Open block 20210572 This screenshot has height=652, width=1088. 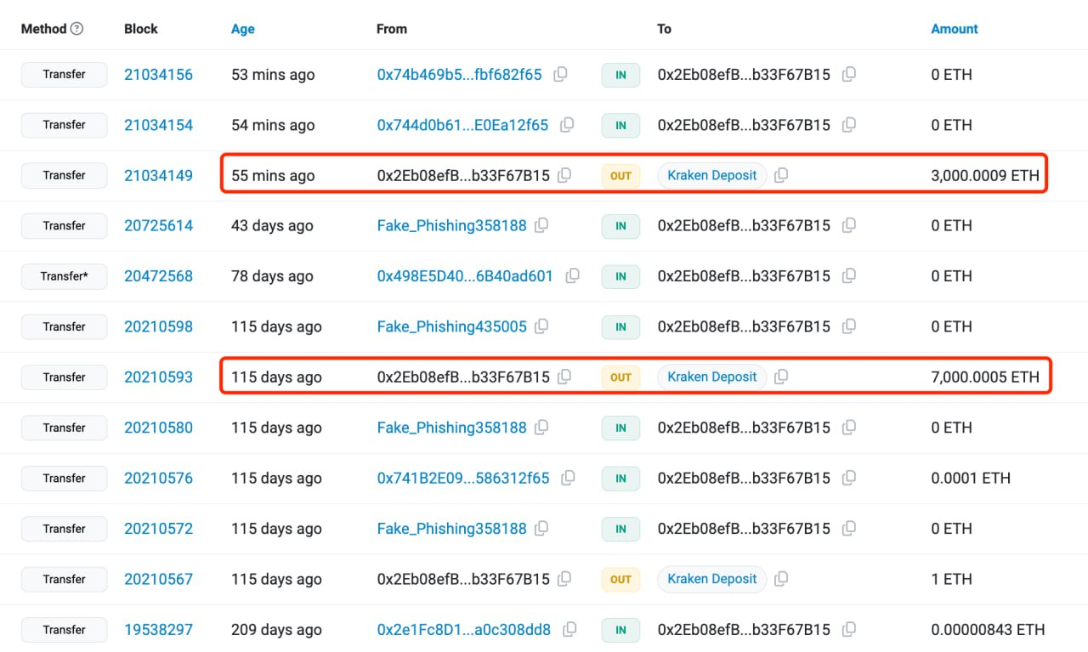pos(159,529)
